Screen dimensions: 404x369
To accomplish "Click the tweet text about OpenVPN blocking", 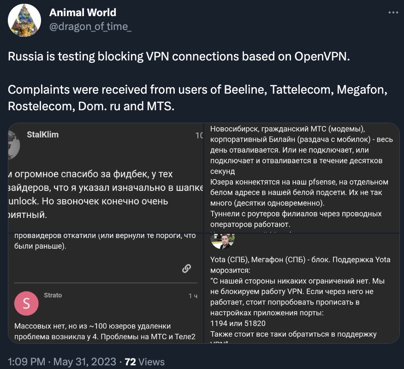I will tap(179, 56).
